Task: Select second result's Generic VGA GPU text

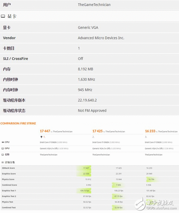Action: click(x=107, y=148)
